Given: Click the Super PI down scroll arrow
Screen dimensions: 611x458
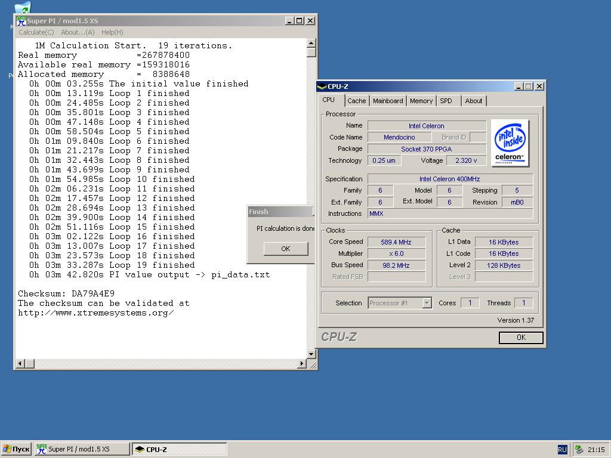Looking at the screenshot, I should [311, 354].
